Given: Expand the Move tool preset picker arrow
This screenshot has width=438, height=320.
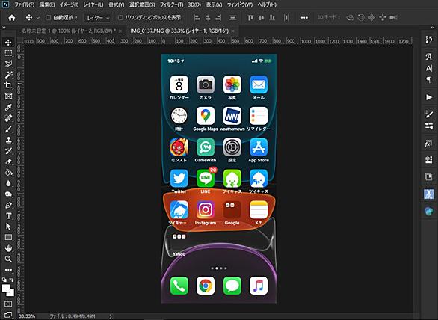Looking at the screenshot, I should [x=38, y=18].
